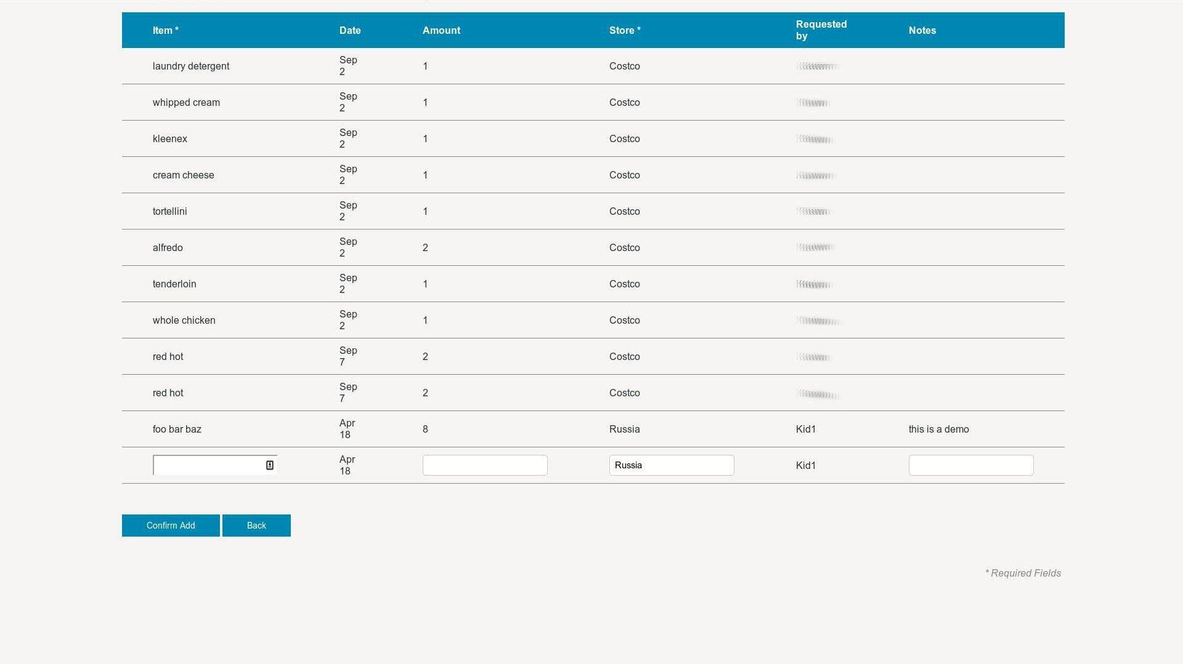This screenshot has width=1183, height=664.
Task: Click the note 'this is a demo'
Action: tap(939, 429)
